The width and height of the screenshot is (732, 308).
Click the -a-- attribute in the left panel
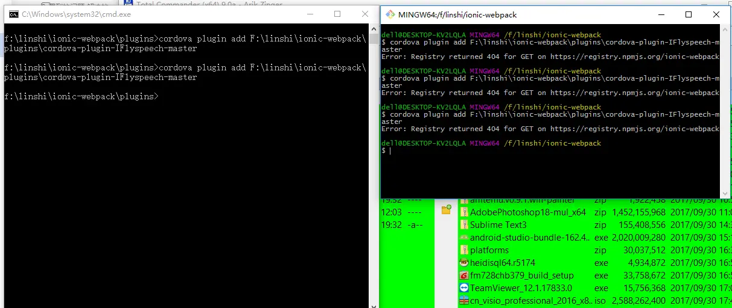[414, 225]
